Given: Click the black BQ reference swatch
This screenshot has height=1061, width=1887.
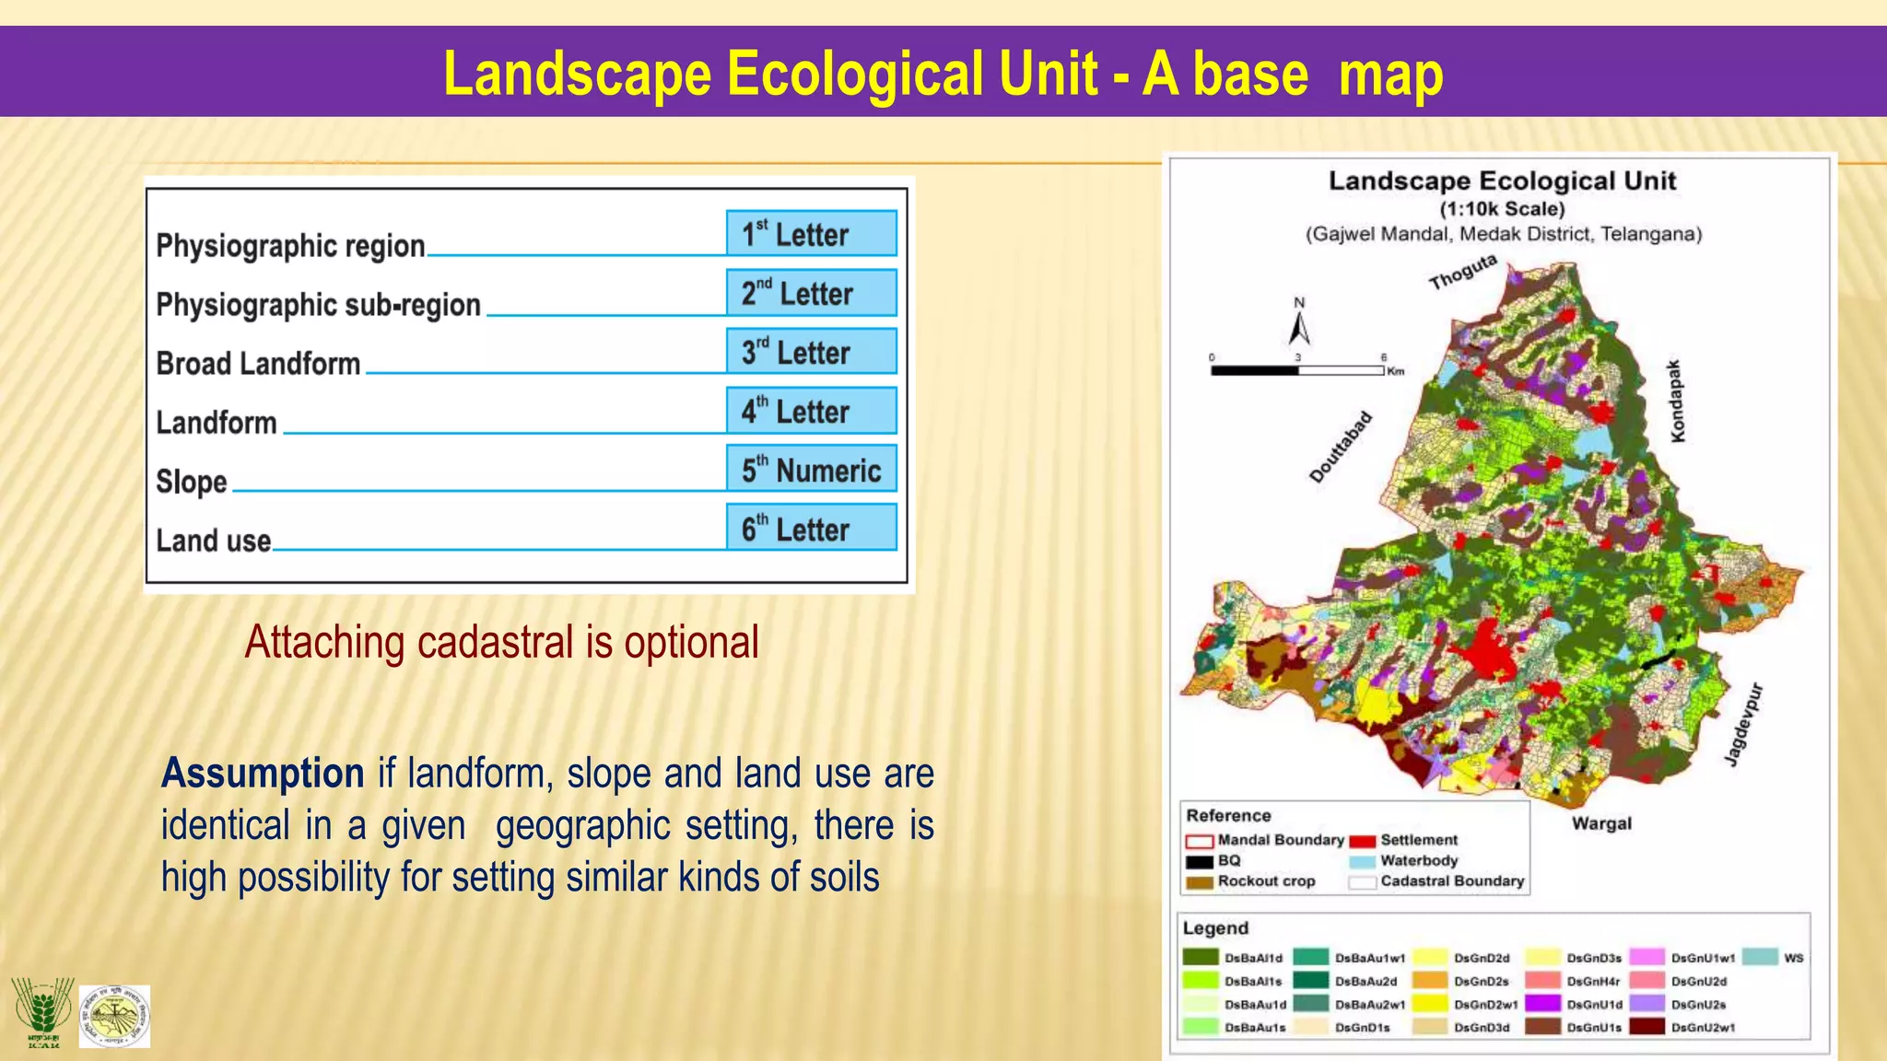Looking at the screenshot, I should click(x=1199, y=862).
